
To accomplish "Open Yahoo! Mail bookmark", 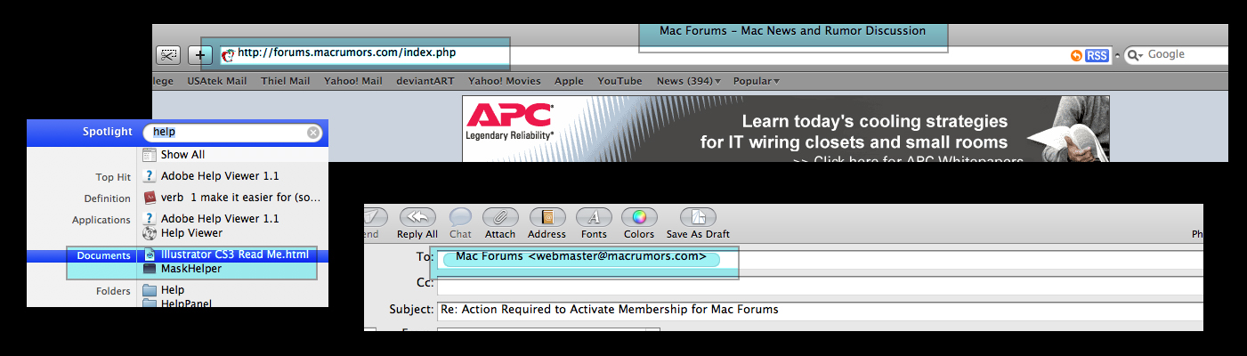I will point(353,81).
